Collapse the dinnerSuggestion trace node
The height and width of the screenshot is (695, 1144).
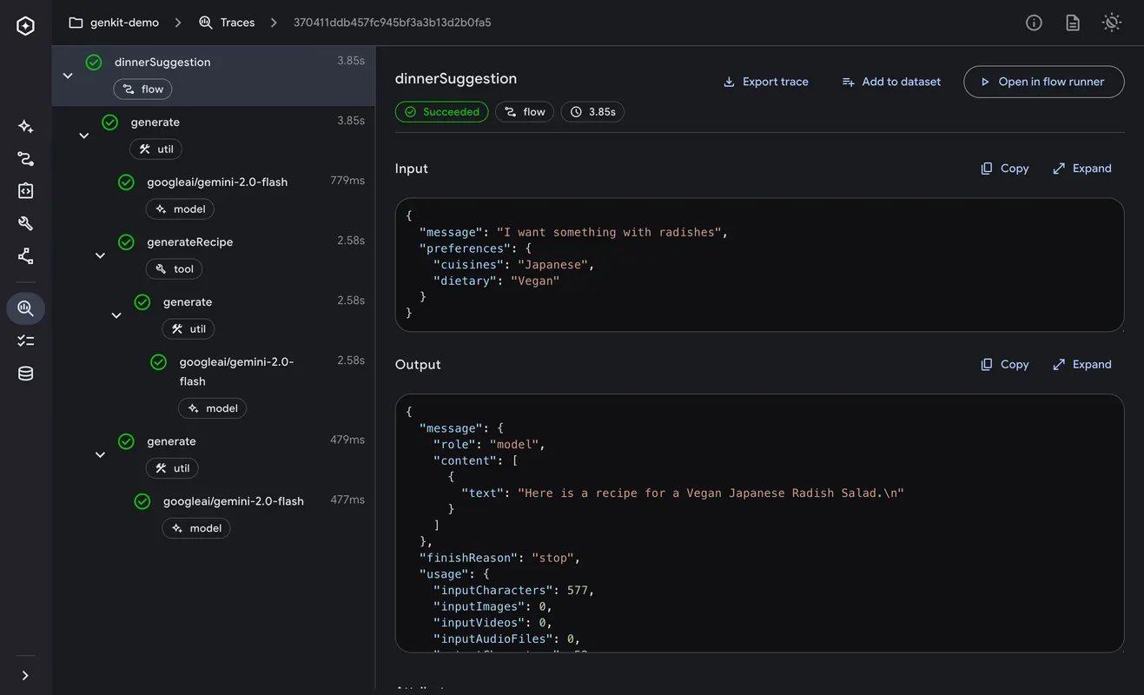pos(68,76)
